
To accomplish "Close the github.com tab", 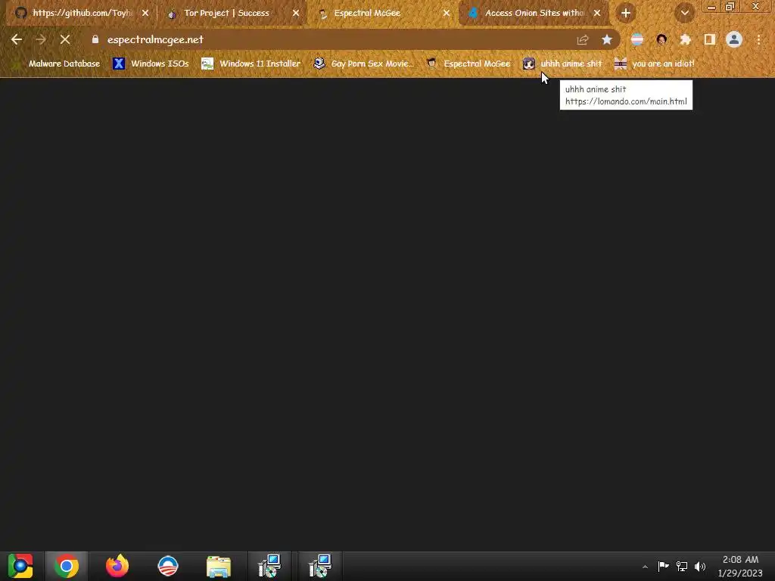I will point(145,14).
